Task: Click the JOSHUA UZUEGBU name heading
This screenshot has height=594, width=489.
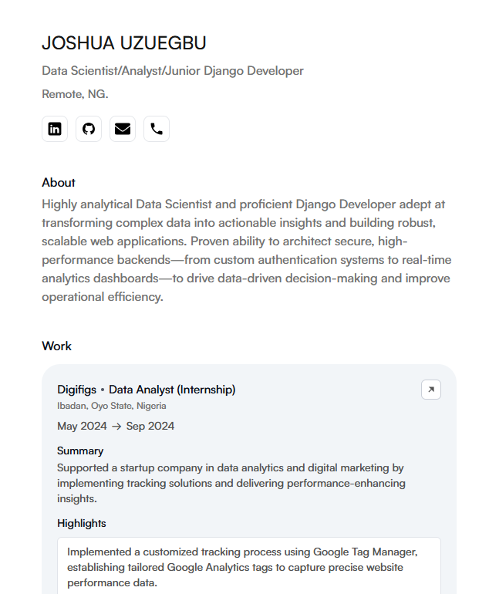Action: 124,43
